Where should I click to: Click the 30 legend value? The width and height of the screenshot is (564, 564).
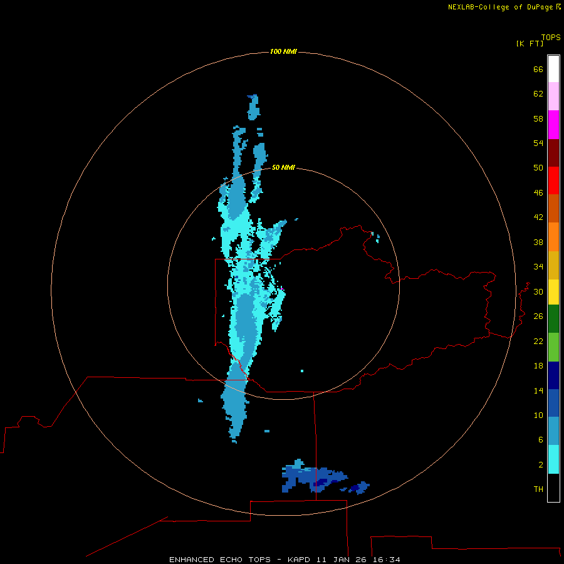[x=538, y=291]
